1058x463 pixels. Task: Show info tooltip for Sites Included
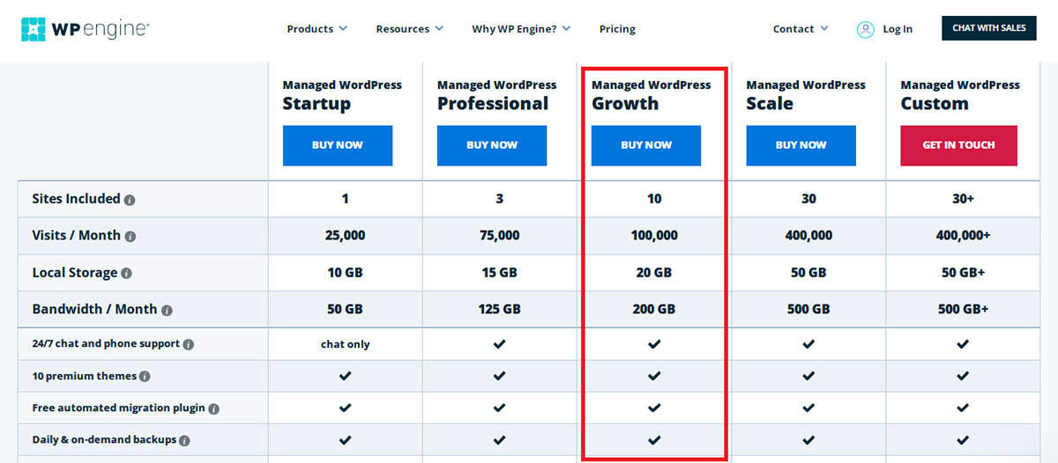point(130,200)
